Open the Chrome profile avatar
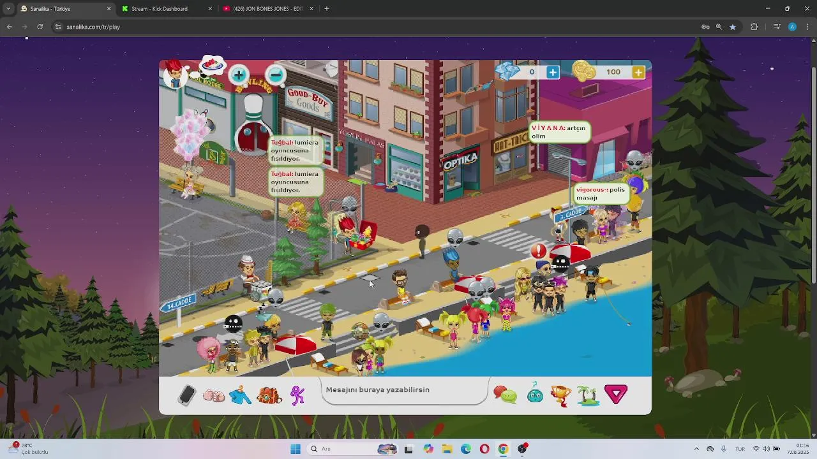817x459 pixels. [792, 27]
